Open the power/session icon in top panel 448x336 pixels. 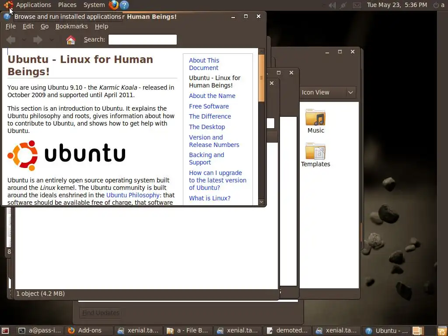(436, 5)
